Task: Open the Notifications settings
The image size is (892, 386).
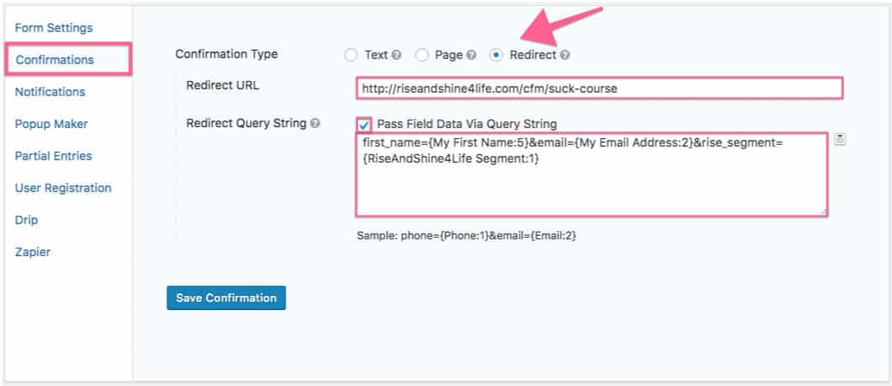Action: 50,92
